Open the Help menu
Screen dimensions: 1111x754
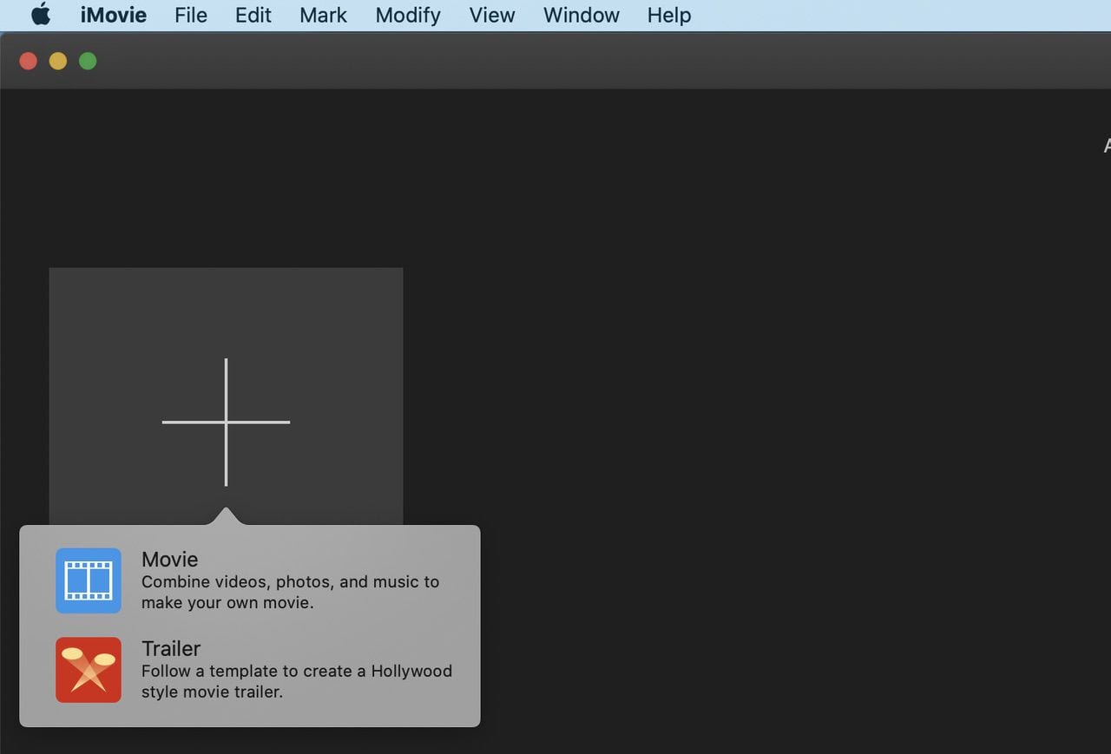[x=669, y=15]
